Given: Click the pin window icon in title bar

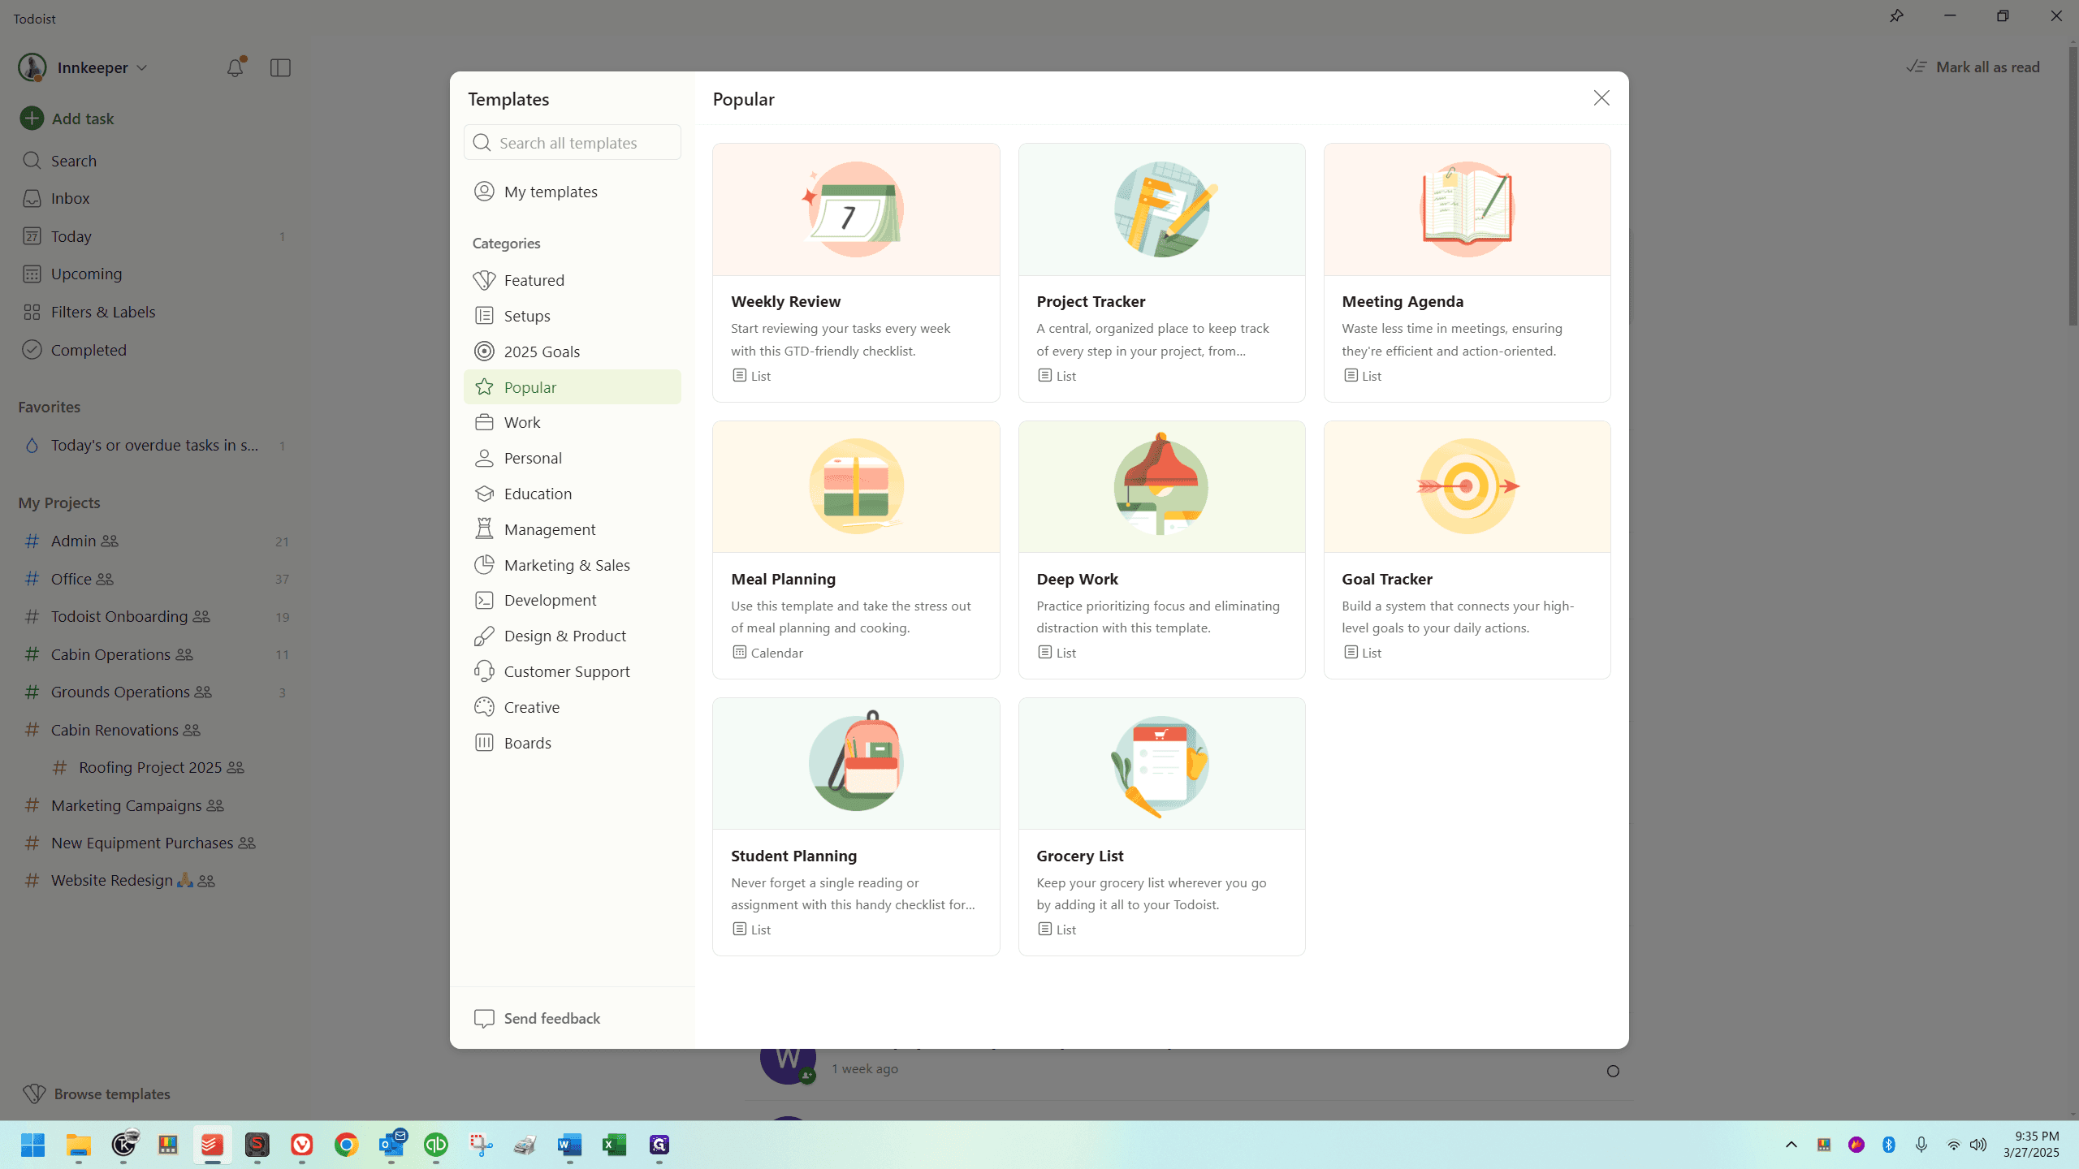Looking at the screenshot, I should click(x=1896, y=16).
